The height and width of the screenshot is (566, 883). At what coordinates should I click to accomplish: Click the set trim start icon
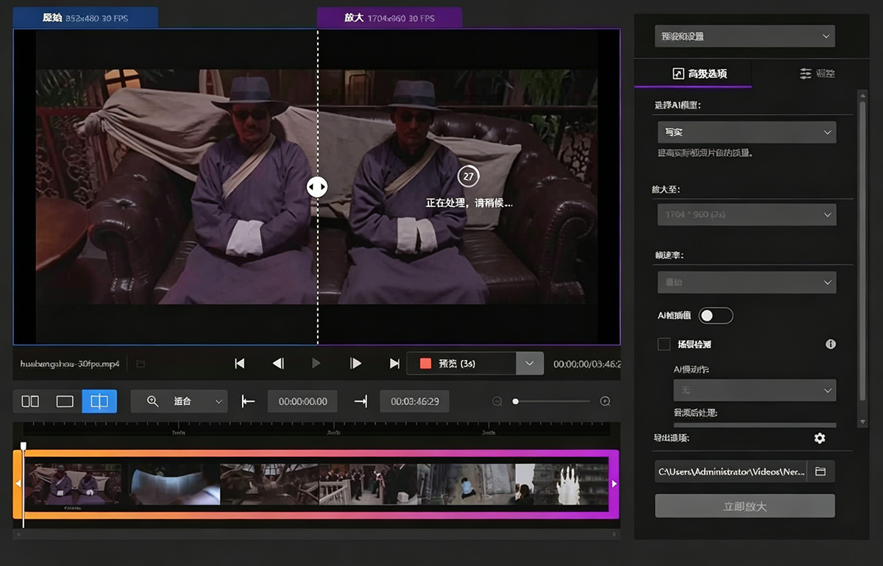(248, 401)
